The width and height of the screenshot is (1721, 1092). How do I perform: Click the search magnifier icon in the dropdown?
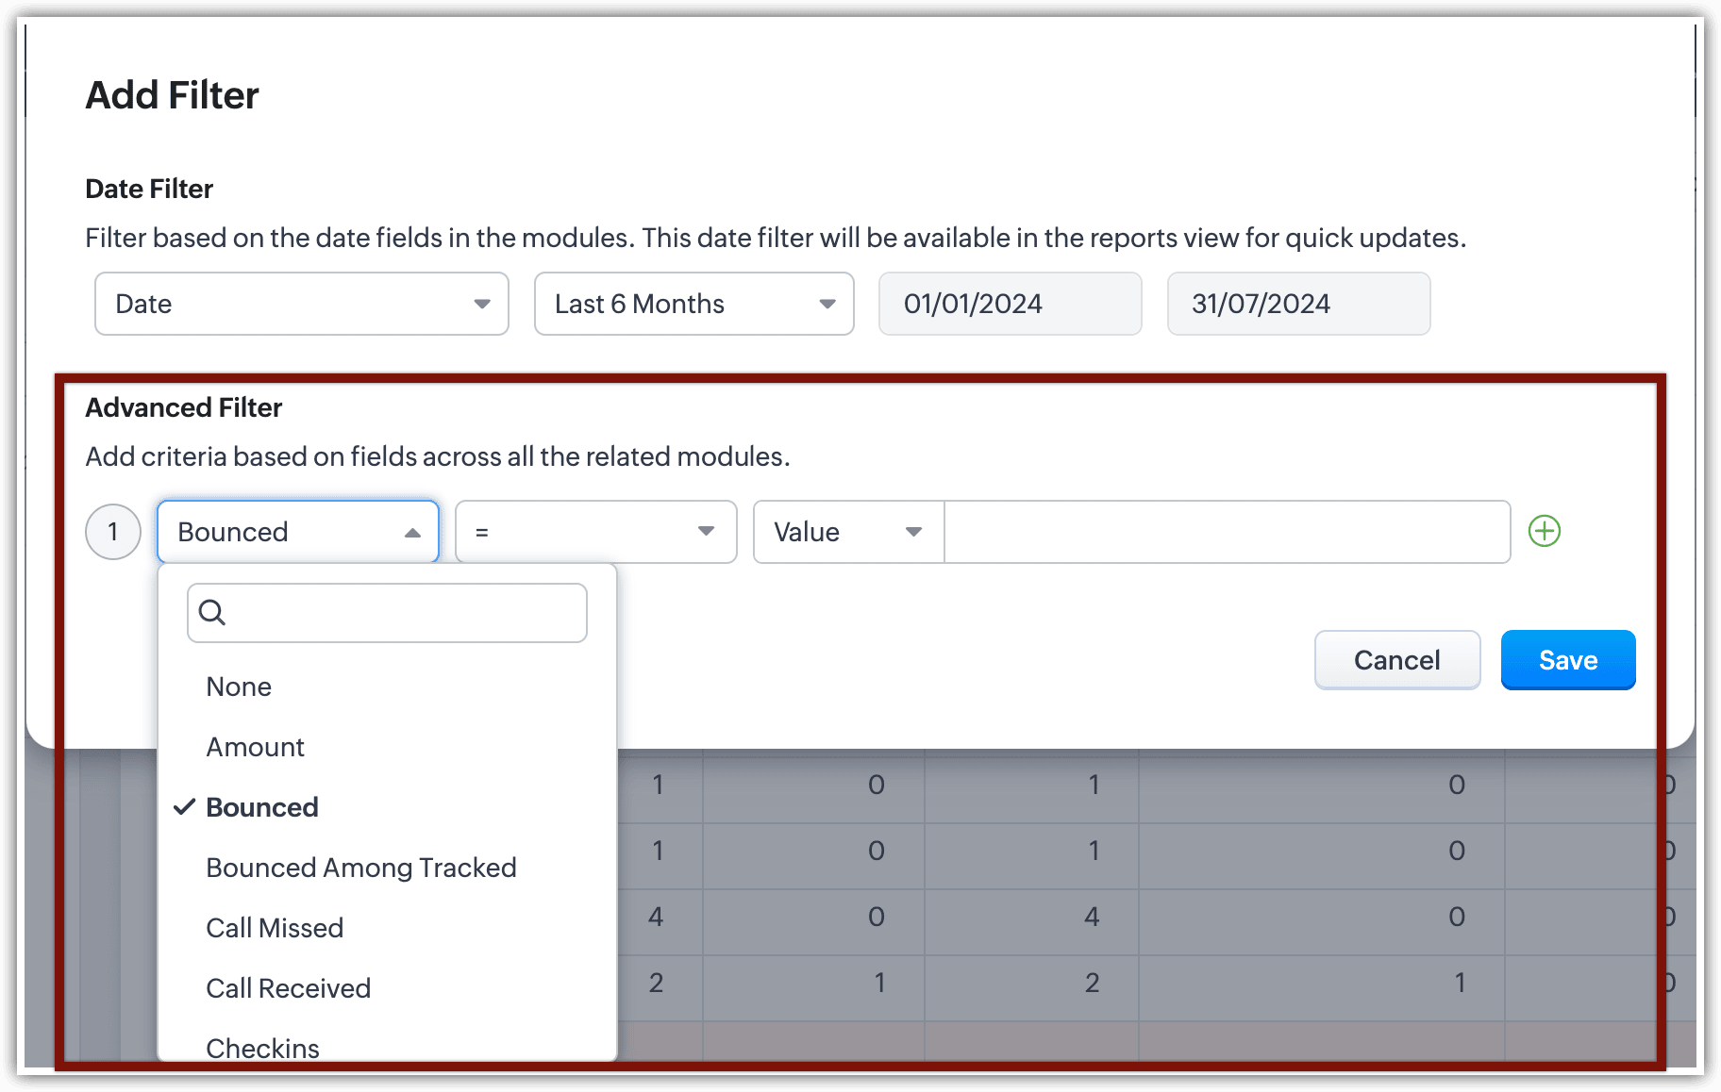click(x=212, y=613)
